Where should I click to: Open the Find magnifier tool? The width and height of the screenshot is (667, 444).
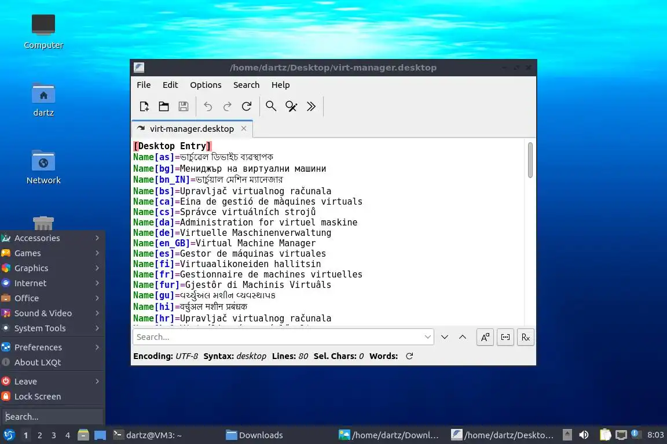point(271,106)
